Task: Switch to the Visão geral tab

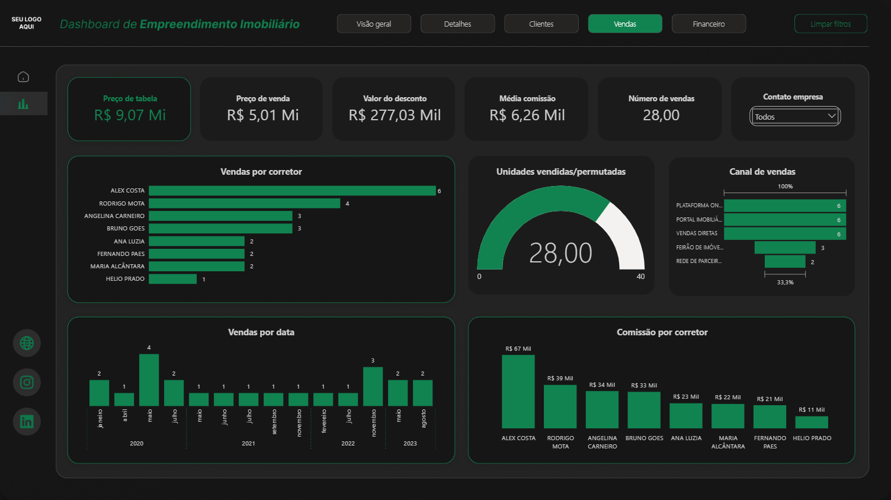Action: pos(374,24)
